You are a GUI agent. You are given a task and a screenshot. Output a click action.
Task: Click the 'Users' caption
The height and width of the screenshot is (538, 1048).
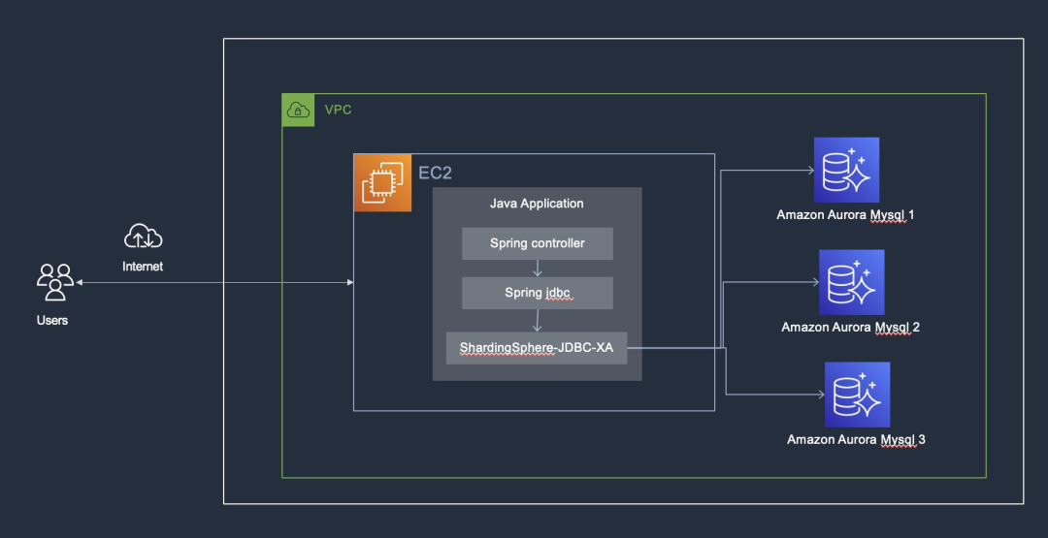(x=52, y=321)
